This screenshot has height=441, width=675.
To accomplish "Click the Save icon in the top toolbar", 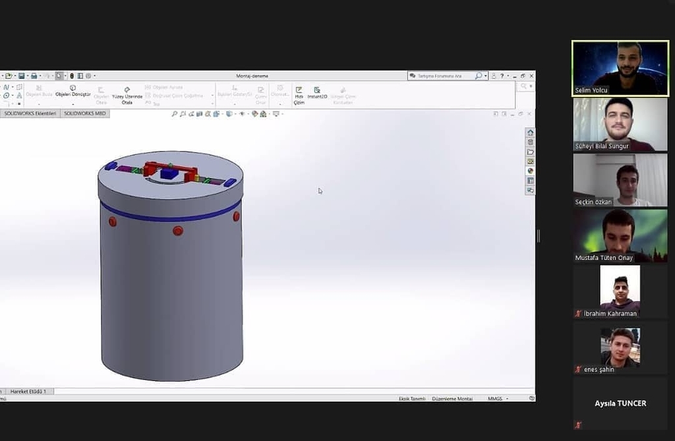I will point(22,76).
